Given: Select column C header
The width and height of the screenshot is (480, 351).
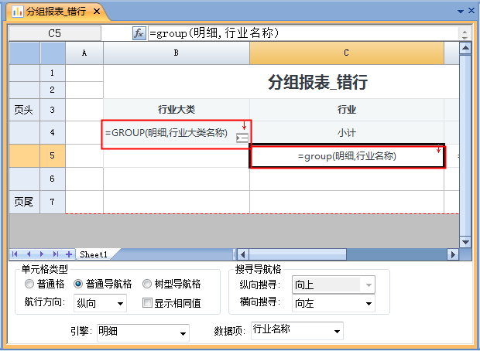Looking at the screenshot, I should click(347, 53).
